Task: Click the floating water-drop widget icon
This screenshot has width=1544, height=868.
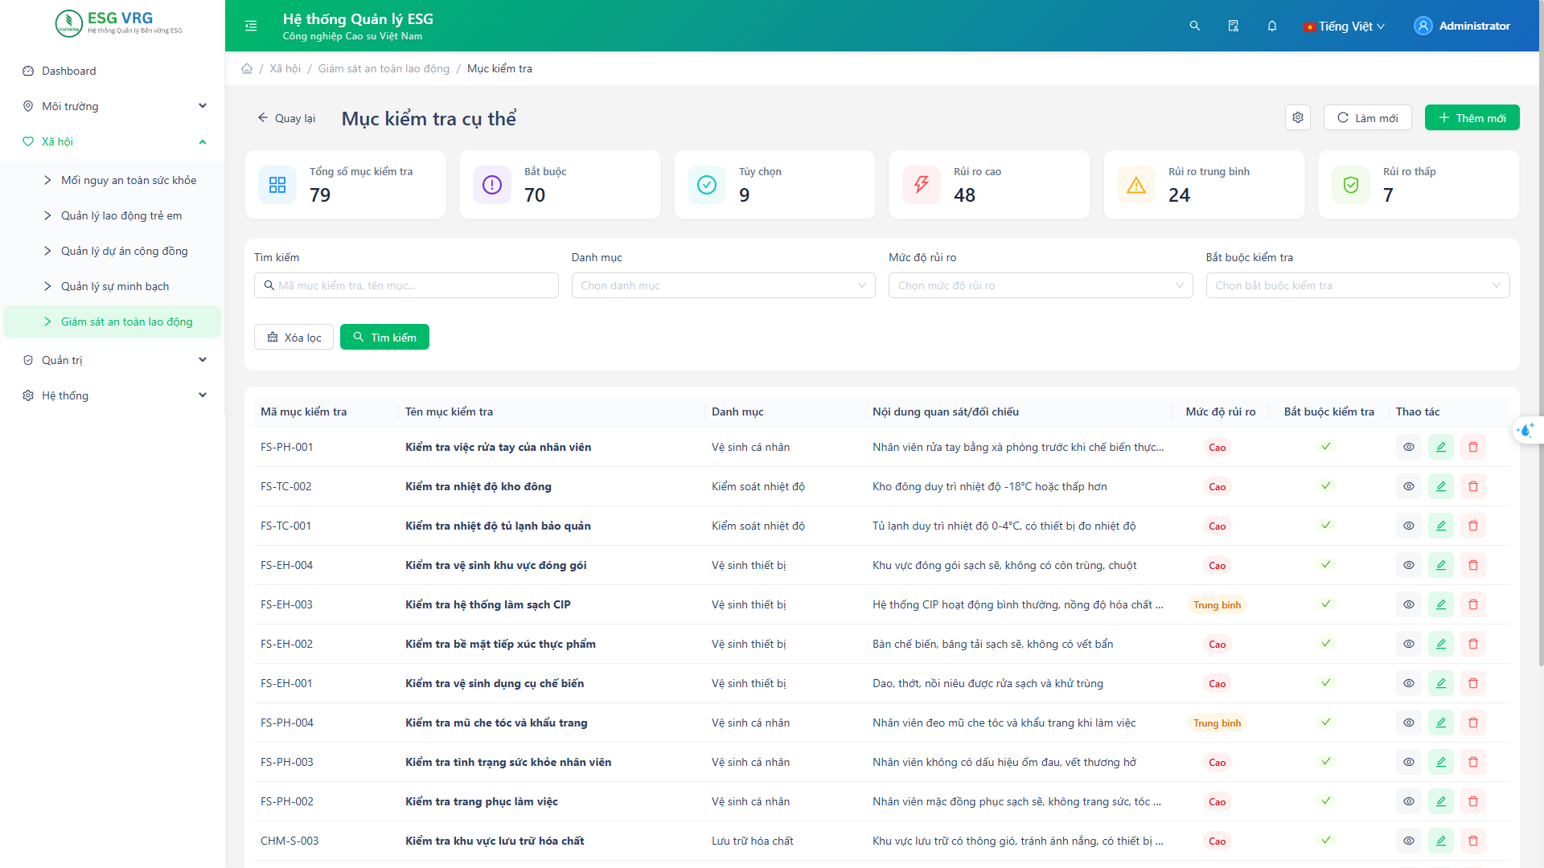Action: (1526, 430)
